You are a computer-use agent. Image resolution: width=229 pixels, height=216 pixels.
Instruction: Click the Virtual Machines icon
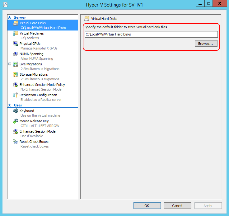point(16,33)
